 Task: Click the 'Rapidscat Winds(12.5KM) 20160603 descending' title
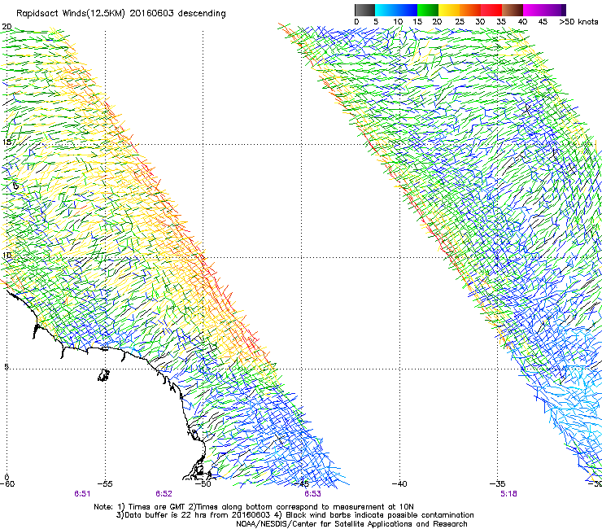[121, 14]
